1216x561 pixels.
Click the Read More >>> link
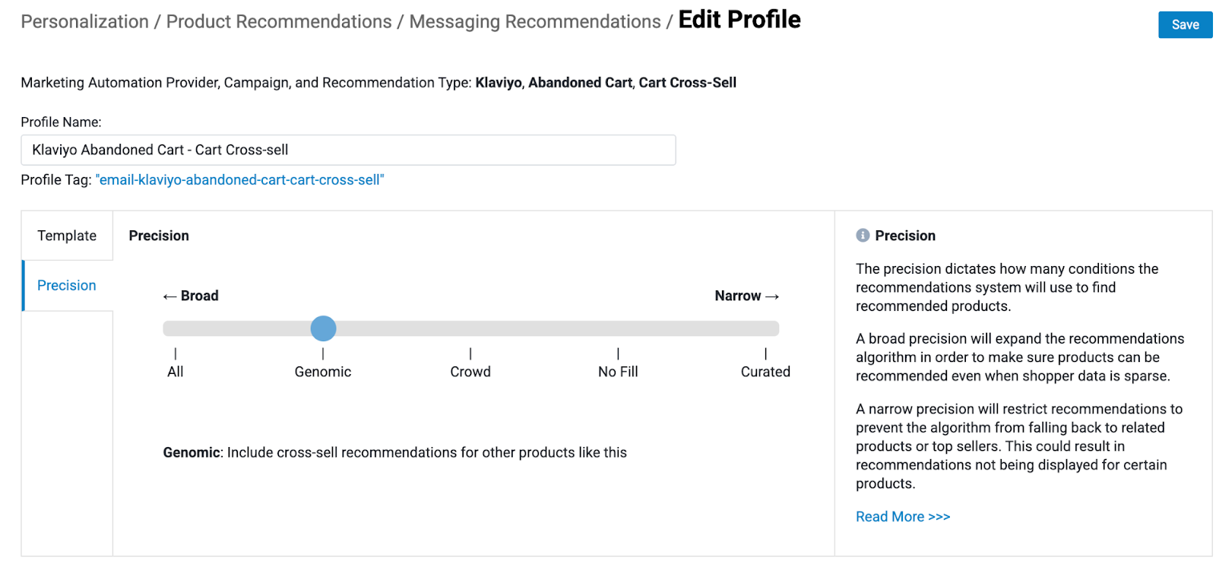(902, 517)
